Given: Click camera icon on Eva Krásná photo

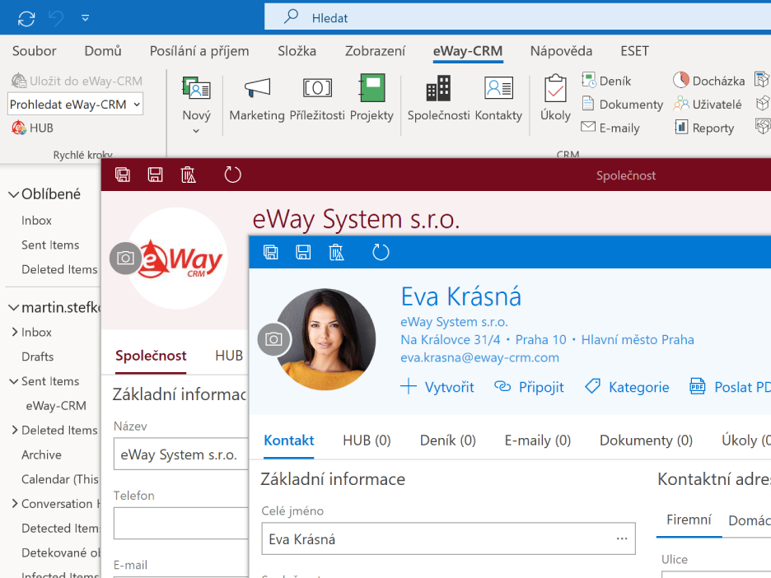Looking at the screenshot, I should 274,339.
